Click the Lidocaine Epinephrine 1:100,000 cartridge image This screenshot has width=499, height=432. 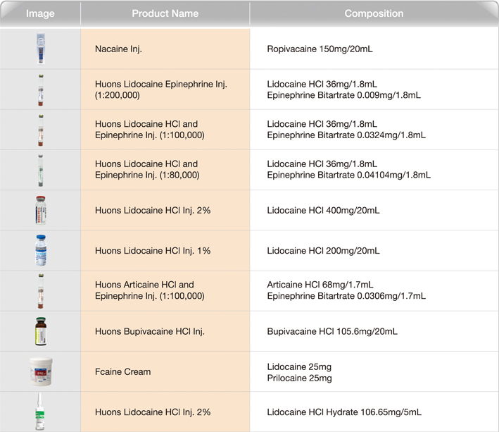41,130
